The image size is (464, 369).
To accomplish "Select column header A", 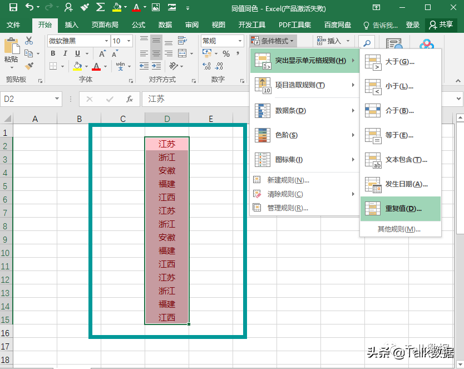I will point(35,119).
